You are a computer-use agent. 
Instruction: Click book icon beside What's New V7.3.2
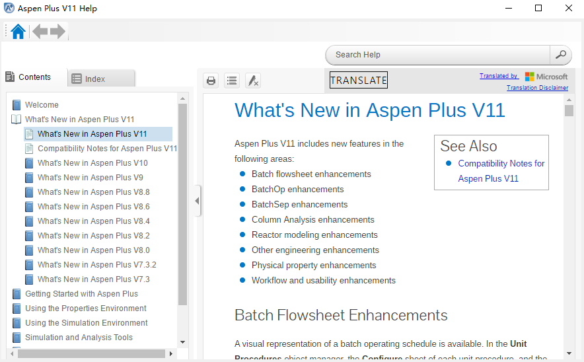[29, 265]
